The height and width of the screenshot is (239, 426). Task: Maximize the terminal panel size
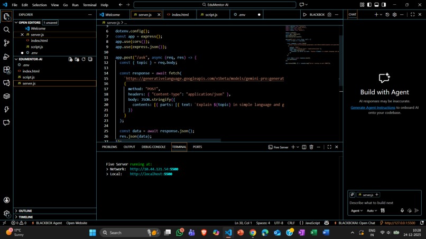tap(329, 147)
